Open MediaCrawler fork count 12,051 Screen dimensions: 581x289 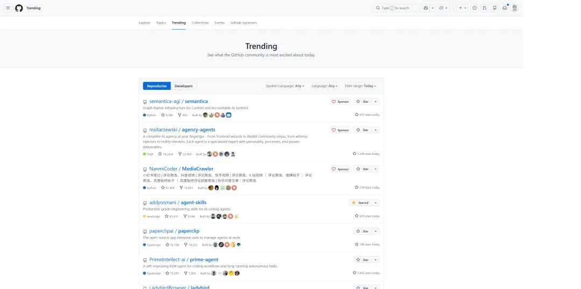186,188
